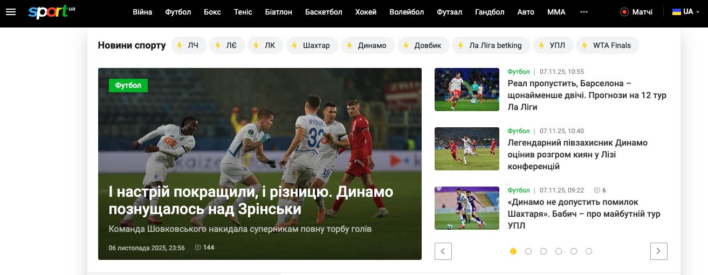Screen dimensions: 708x275
Task: Expand the UA language dropdown
Action: coord(685,12)
